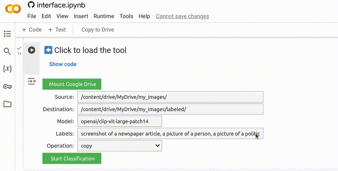Open the table of contents sidebar panel
Screen dimensions: 338x171
click(7, 34)
